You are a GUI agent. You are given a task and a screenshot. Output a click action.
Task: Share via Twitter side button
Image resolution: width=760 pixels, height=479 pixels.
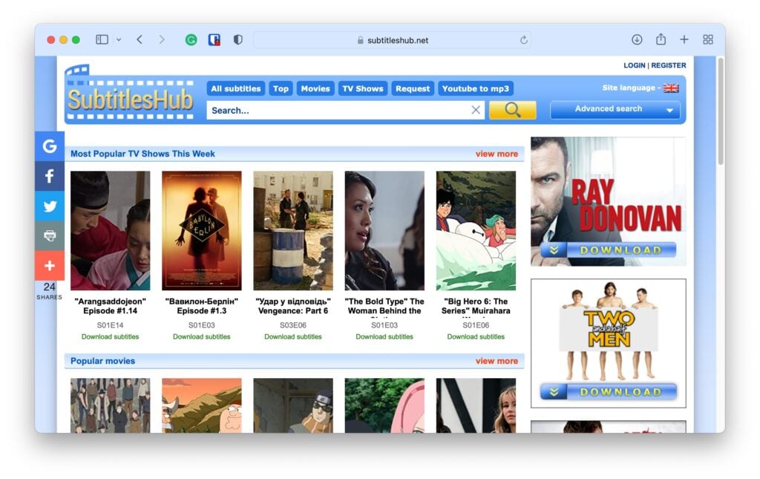pyautogui.click(x=50, y=206)
